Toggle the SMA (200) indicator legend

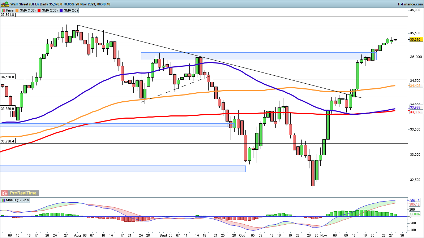[x=50, y=10]
